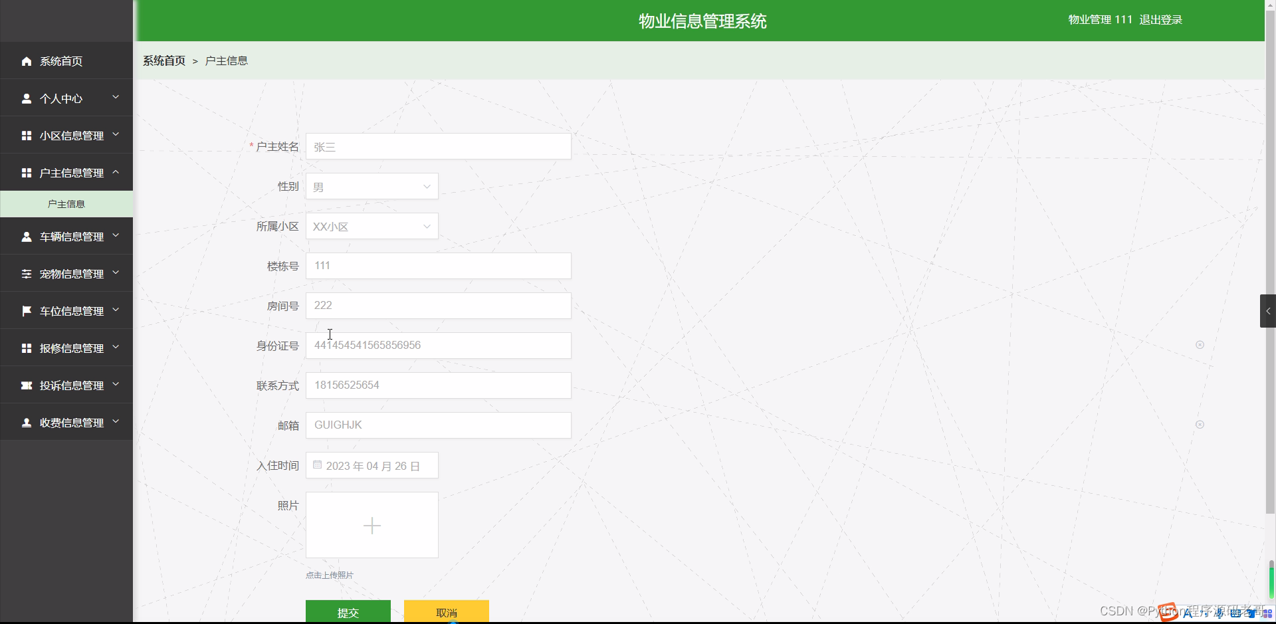The image size is (1276, 624).
Task: Click the 投诉信息管理 sidebar icon
Action: tap(27, 385)
